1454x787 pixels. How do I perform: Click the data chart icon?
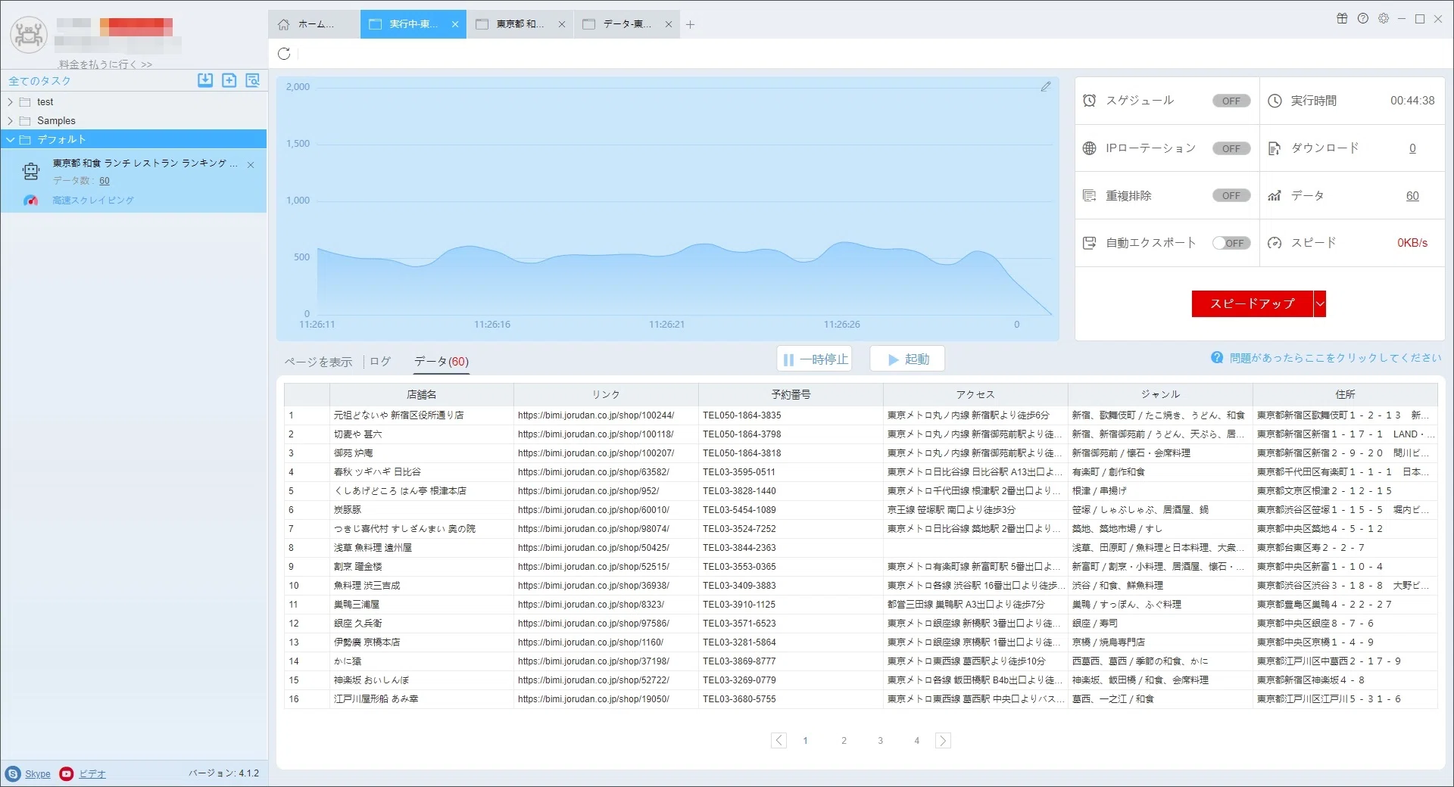click(1275, 196)
